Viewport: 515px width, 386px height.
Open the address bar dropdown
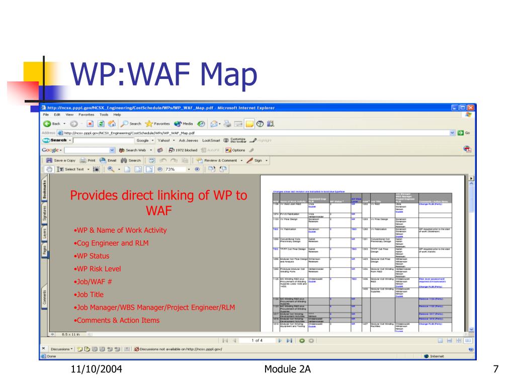pyautogui.click(x=452, y=133)
